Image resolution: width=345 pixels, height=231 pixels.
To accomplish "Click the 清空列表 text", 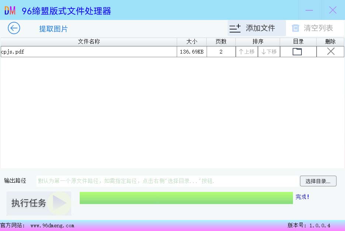I will tap(318, 28).
